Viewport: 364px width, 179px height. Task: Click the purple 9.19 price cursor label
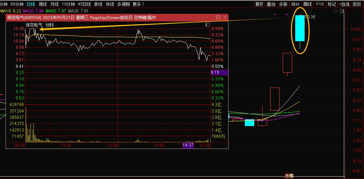[219, 72]
